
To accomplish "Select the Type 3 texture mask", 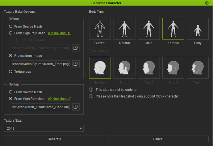I will [173, 68].
